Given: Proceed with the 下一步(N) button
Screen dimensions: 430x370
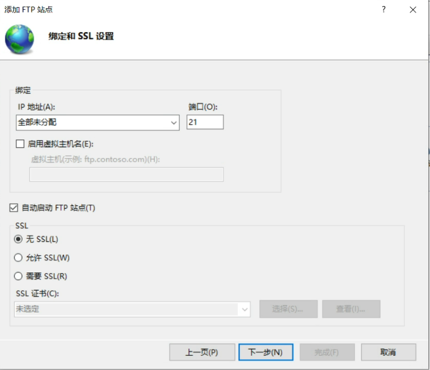Looking at the screenshot, I should coord(265,352).
